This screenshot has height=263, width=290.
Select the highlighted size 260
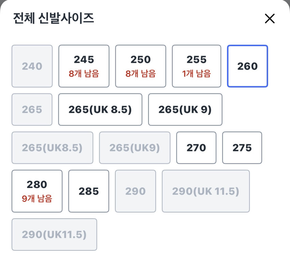(x=247, y=66)
